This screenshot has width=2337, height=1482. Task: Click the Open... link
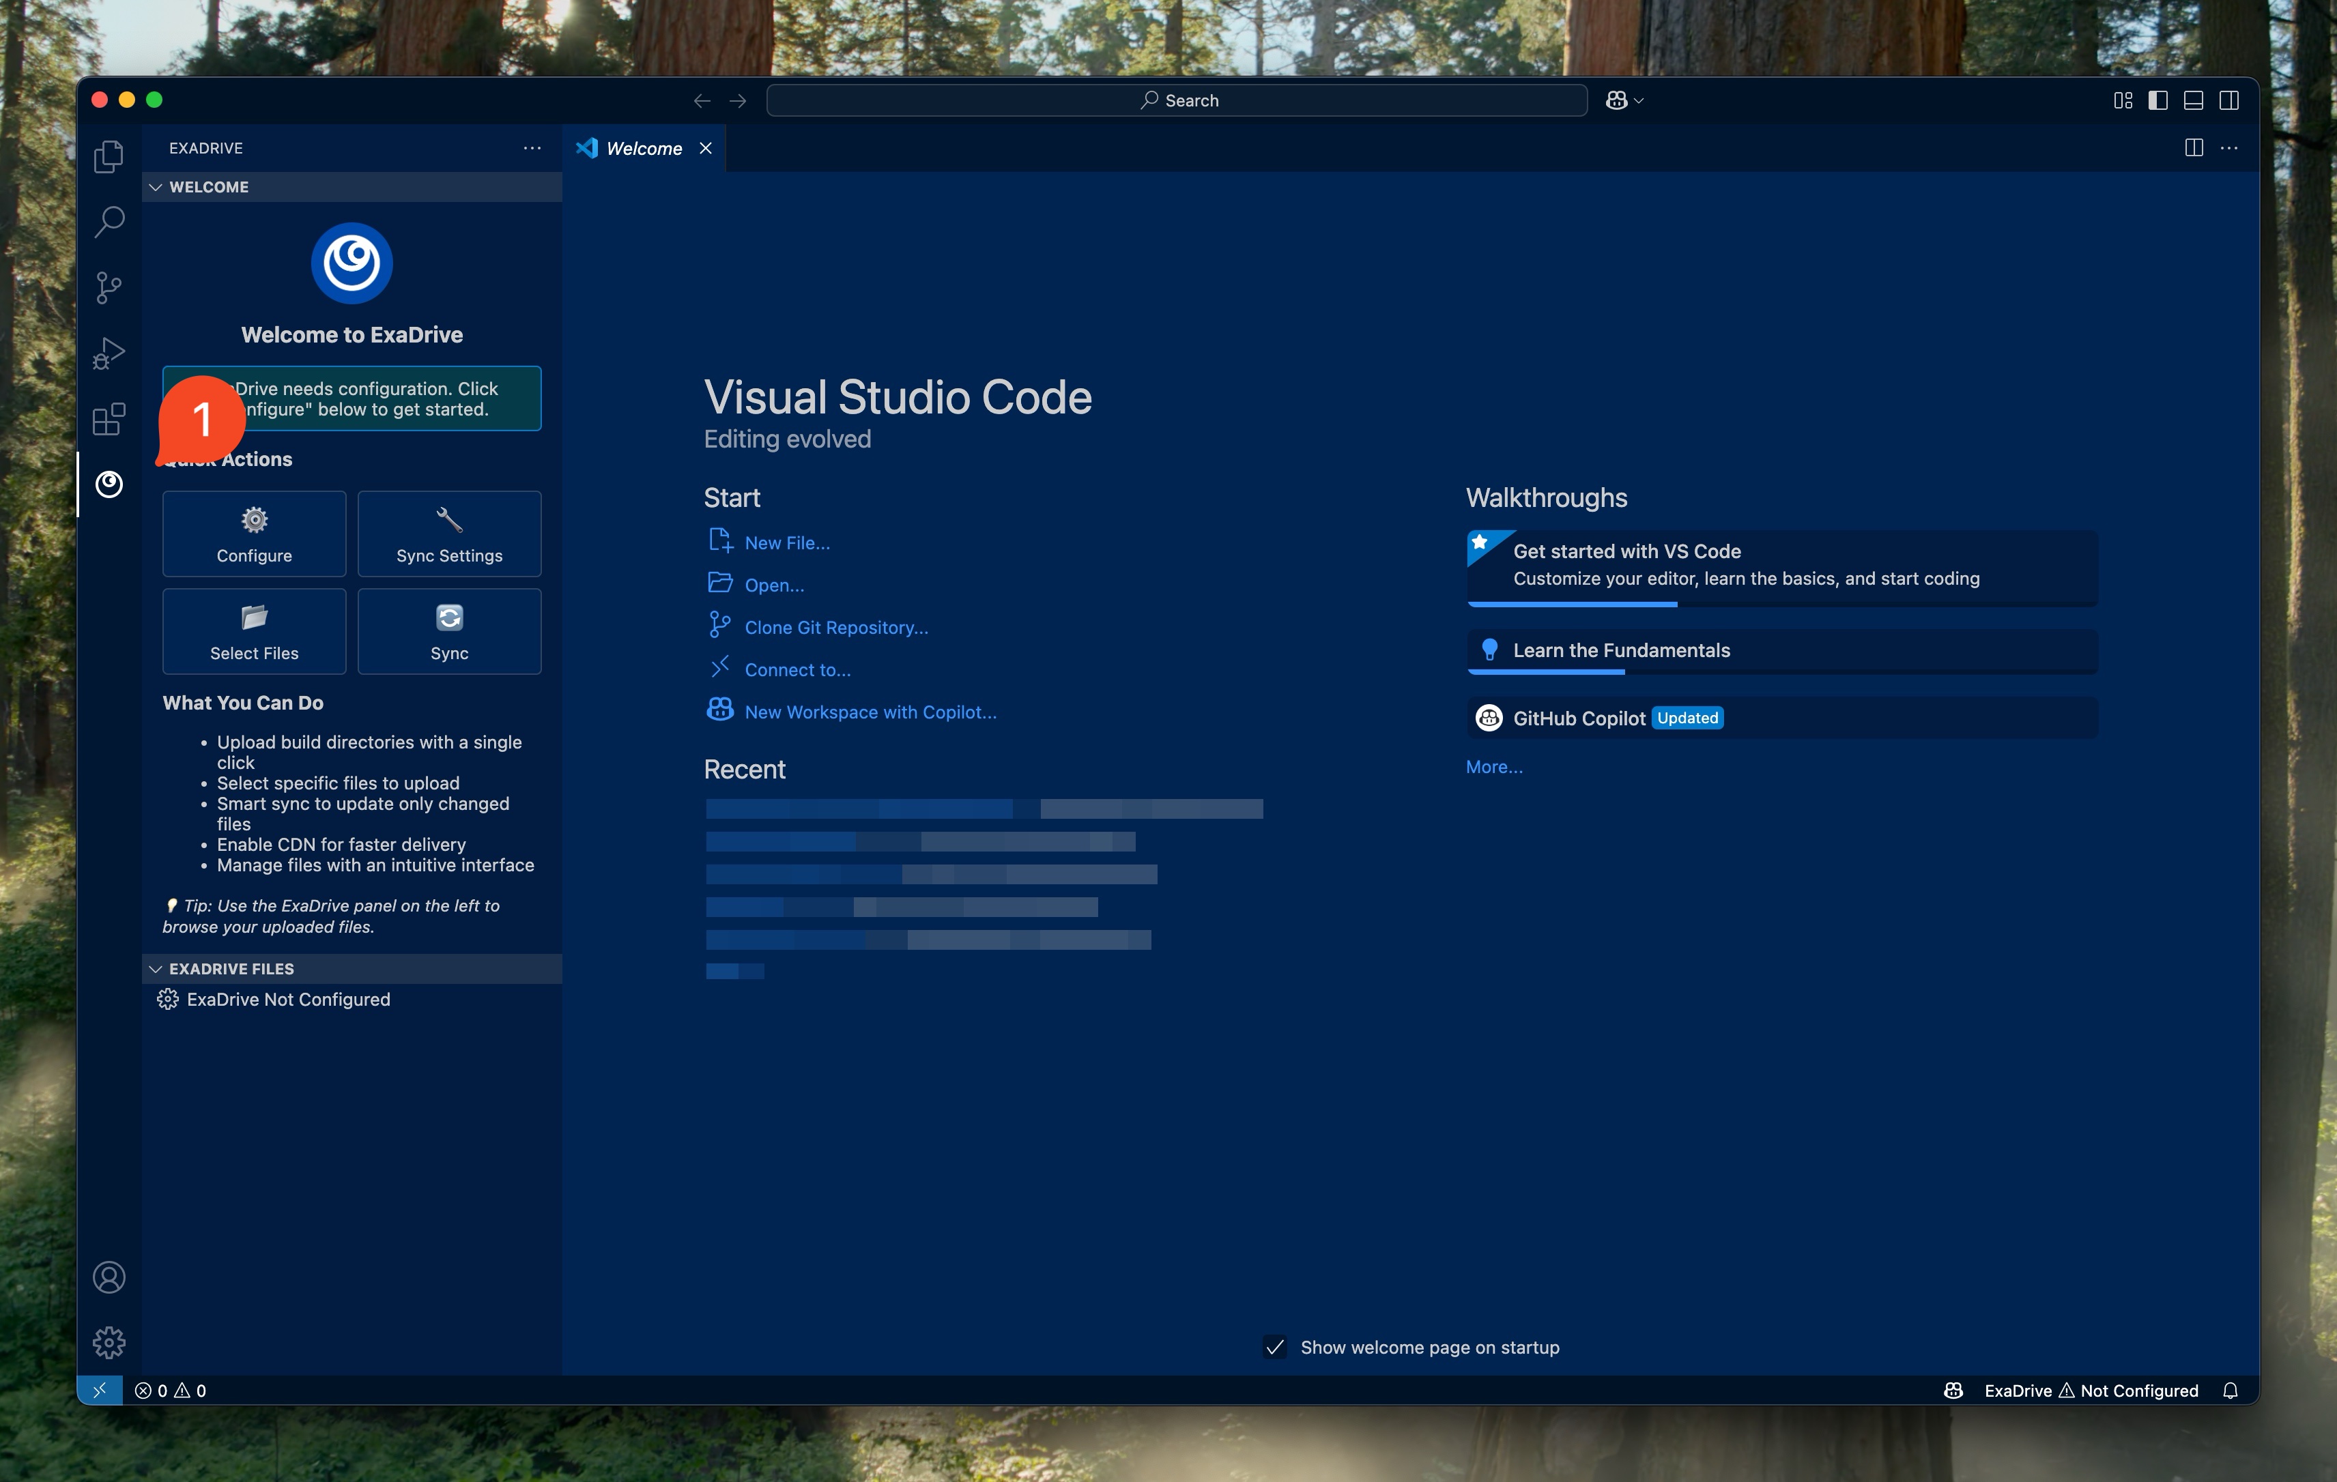pos(775,585)
